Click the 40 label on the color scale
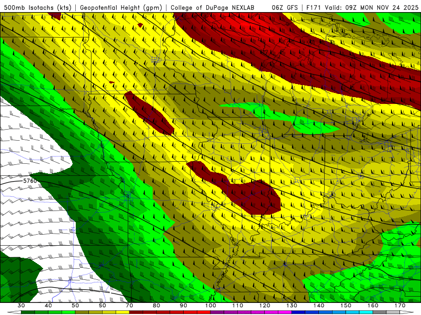421x315 pixels. coord(48,306)
